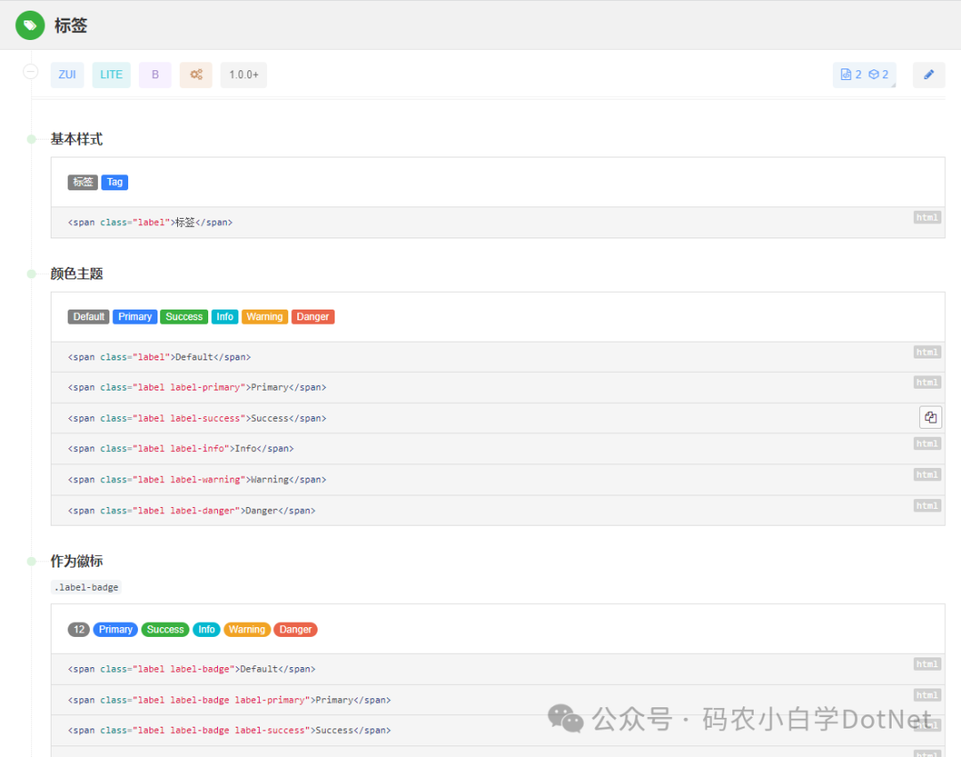
Task: Click the gray 12 badge label
Action: click(x=79, y=630)
